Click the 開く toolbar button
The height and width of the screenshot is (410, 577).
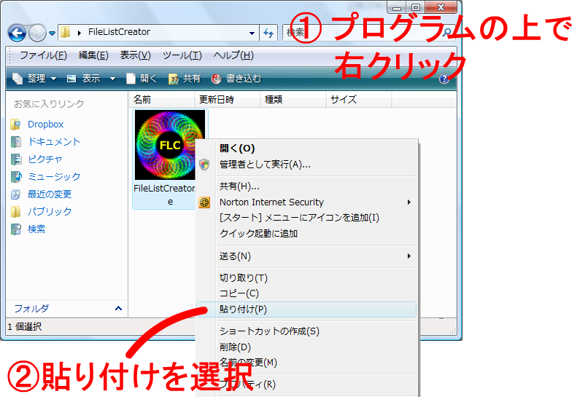[142, 78]
